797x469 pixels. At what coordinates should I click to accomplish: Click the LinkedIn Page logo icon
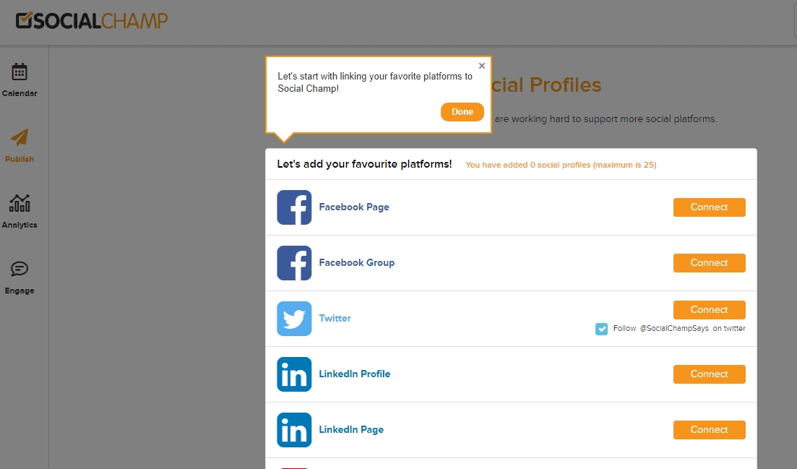[x=294, y=430]
